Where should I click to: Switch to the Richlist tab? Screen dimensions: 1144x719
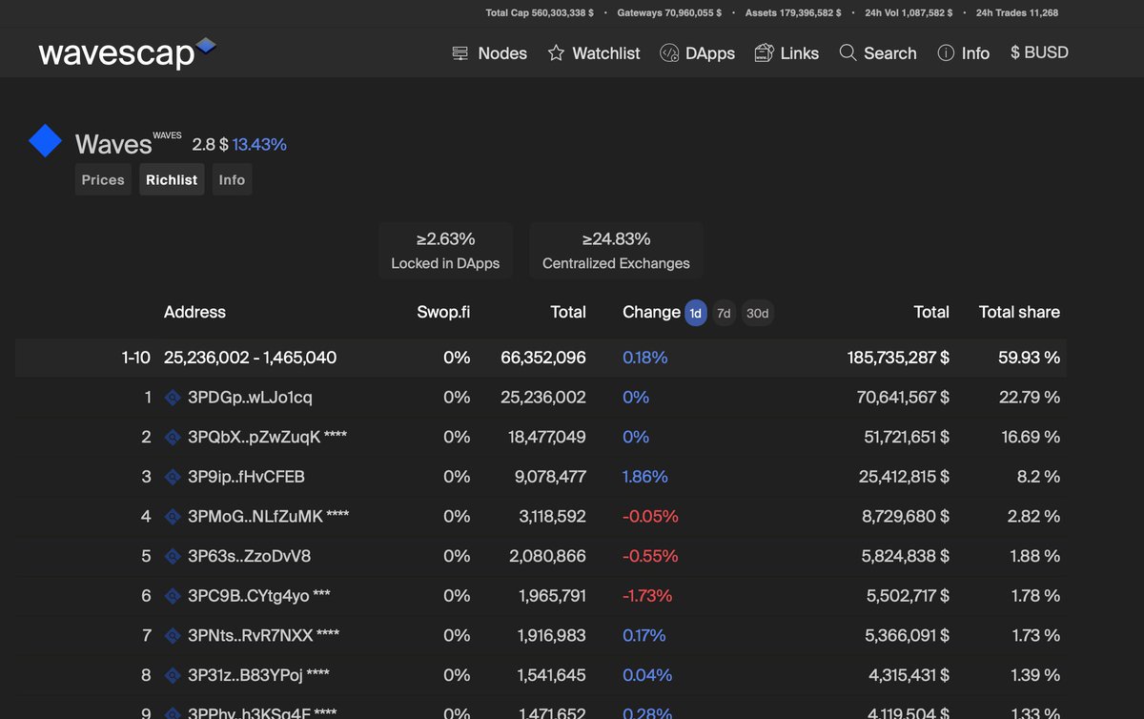click(x=172, y=179)
